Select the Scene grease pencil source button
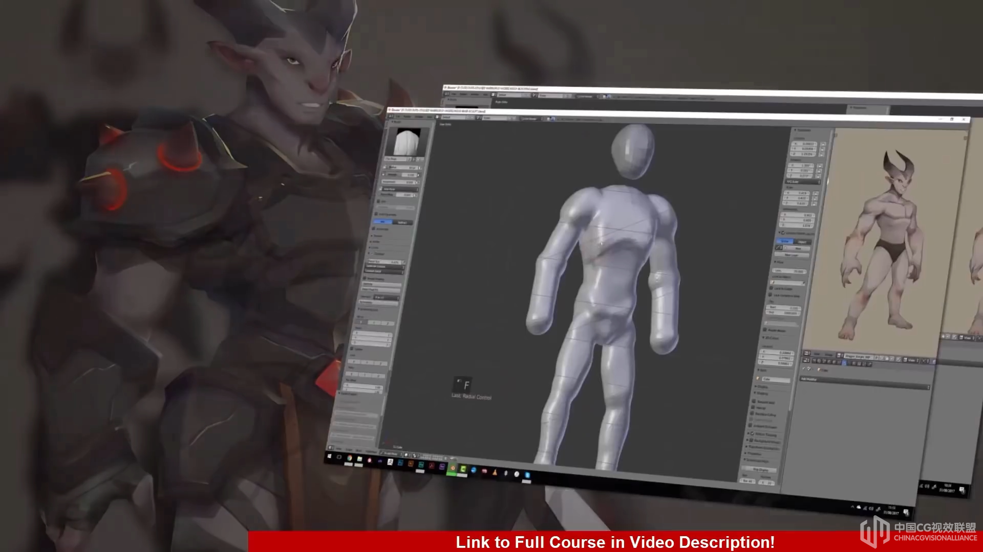This screenshot has width=983, height=552. (784, 241)
